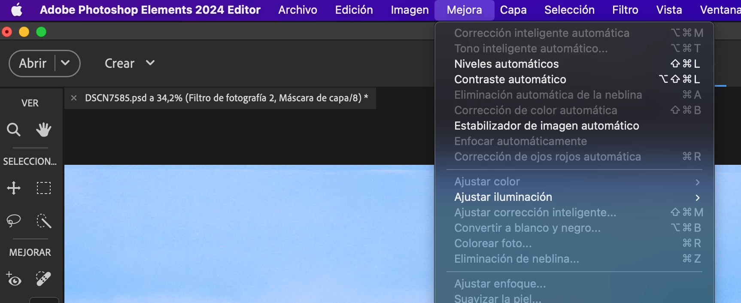Close the DSCN7585.psd document tab
The image size is (741, 303).
click(74, 98)
